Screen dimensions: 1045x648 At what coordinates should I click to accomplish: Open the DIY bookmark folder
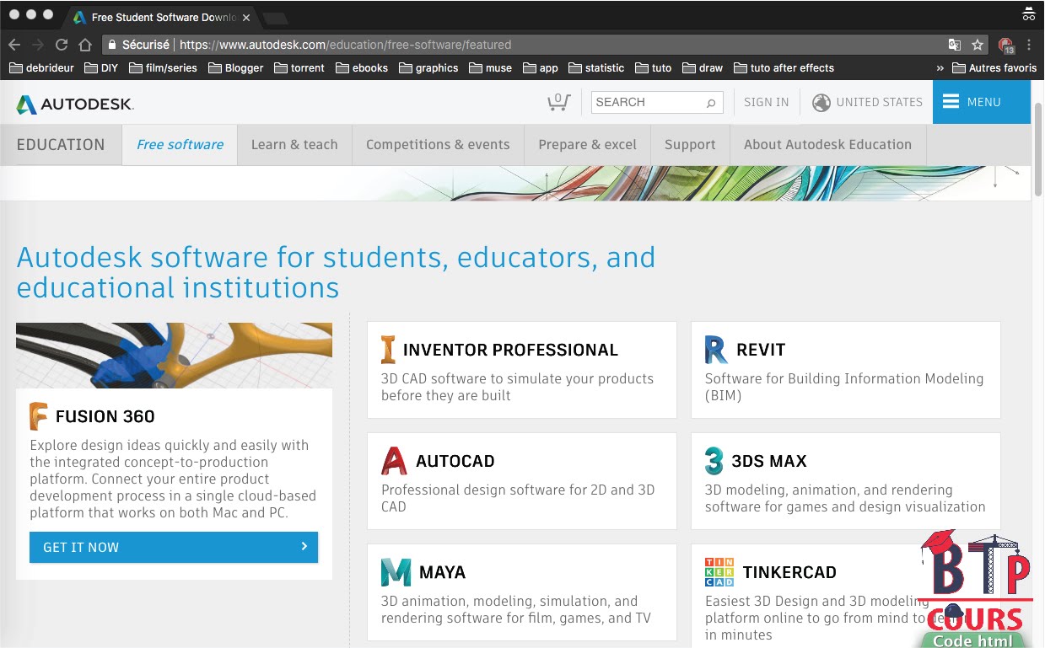point(100,68)
